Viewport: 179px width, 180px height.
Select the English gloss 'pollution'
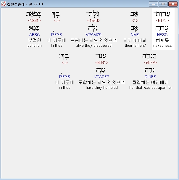(x=35, y=46)
